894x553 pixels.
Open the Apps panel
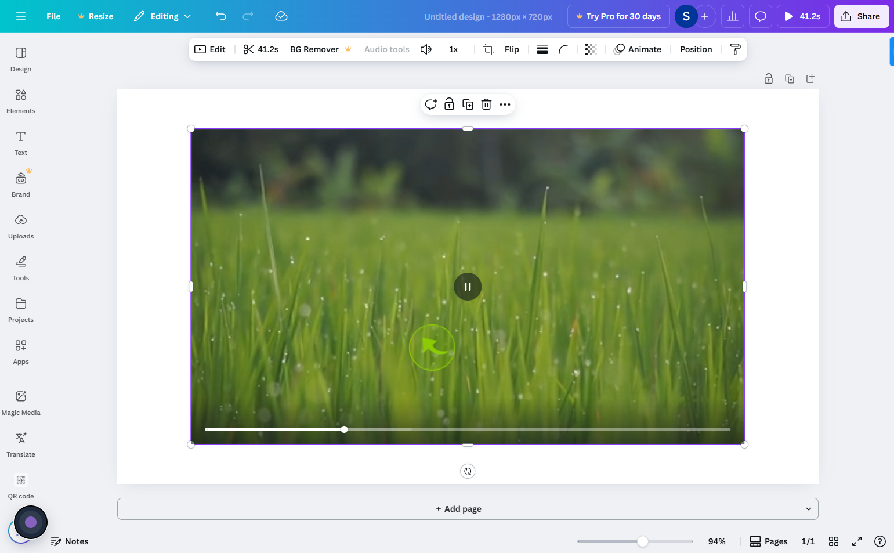coord(21,352)
